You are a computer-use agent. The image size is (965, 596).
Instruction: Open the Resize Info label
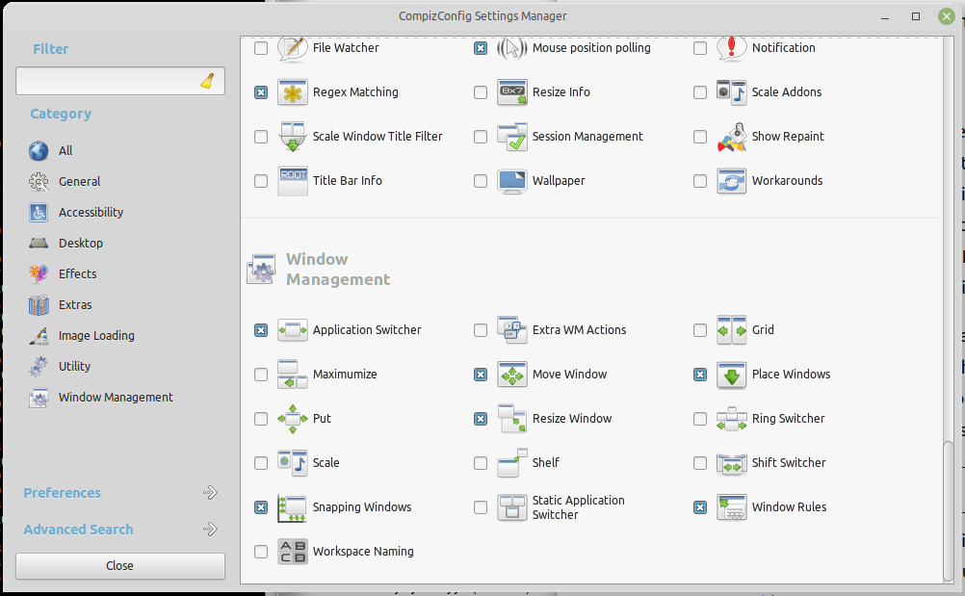561,92
